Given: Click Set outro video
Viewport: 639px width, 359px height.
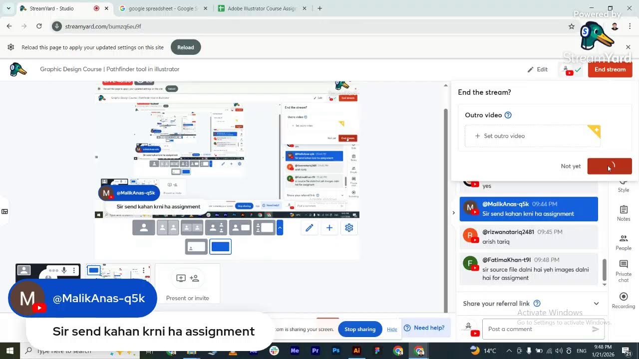Looking at the screenshot, I should (x=532, y=136).
